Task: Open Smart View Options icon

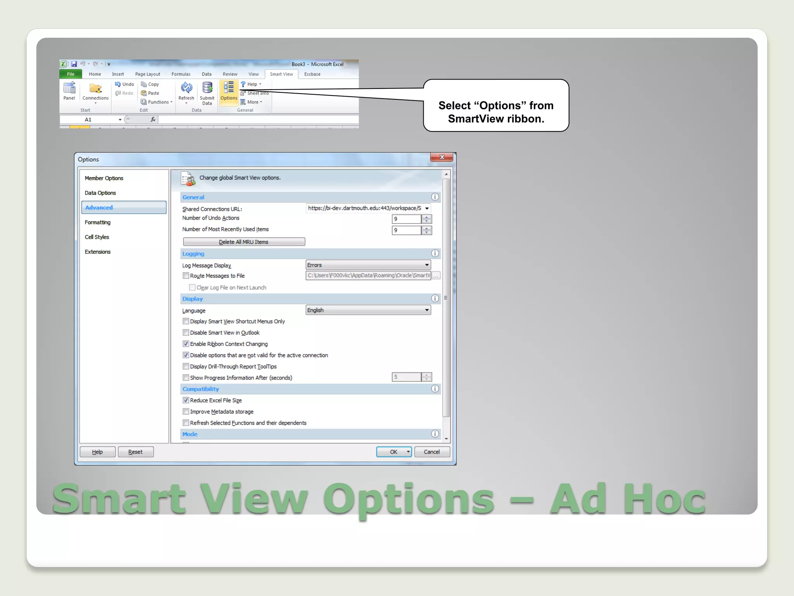Action: click(x=229, y=87)
